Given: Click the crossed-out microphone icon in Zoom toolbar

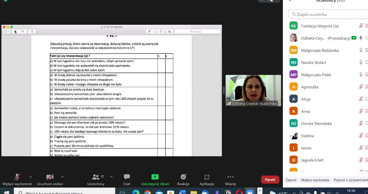Looking at the screenshot, I should pos(17,177).
